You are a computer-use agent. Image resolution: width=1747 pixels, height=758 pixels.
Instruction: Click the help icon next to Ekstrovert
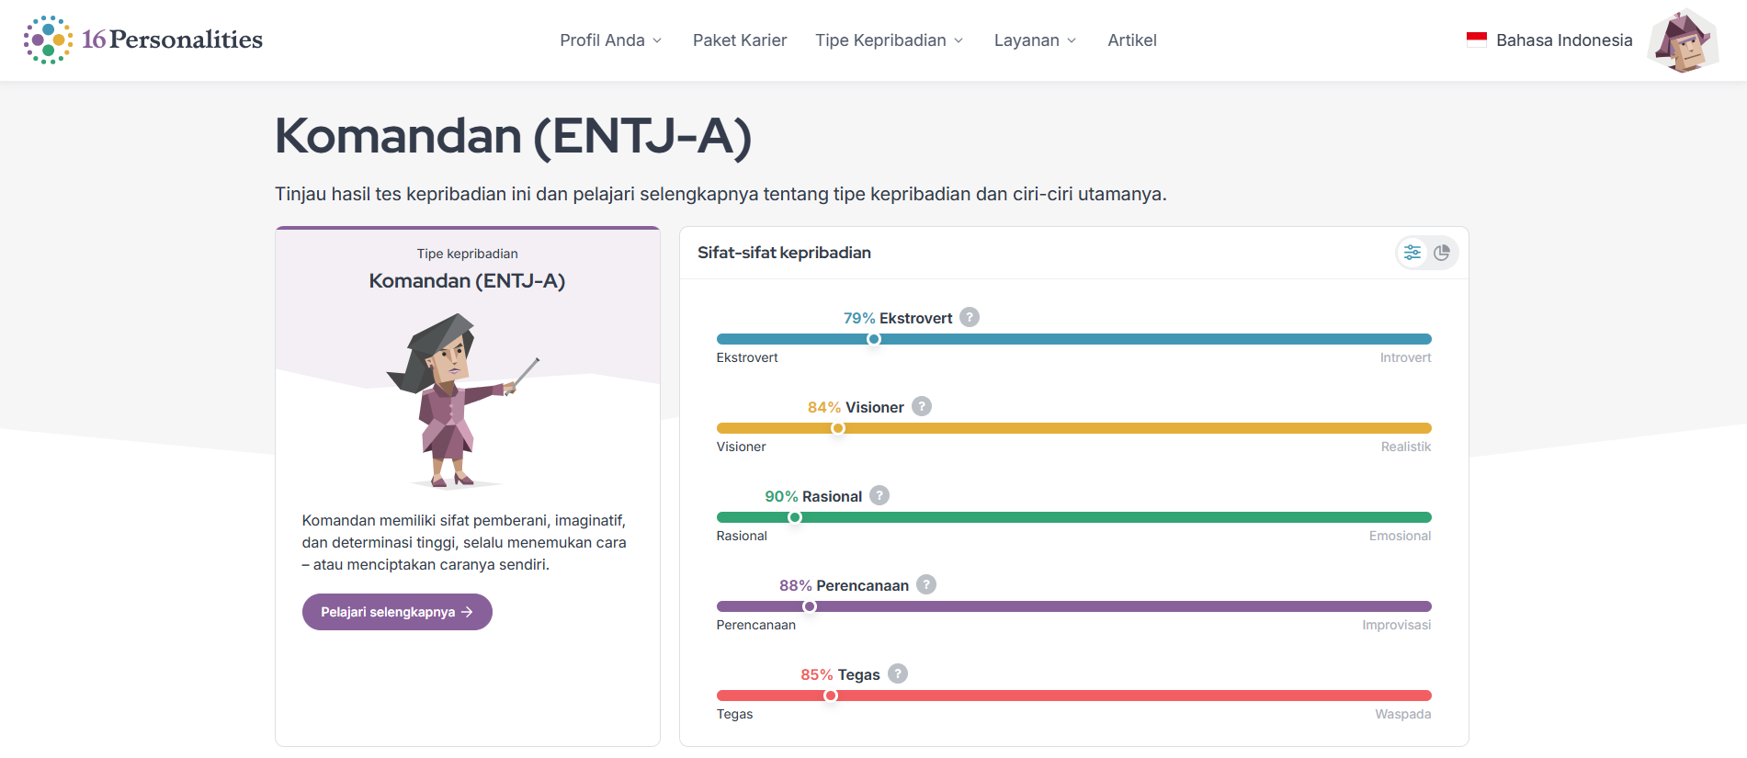[x=970, y=317]
